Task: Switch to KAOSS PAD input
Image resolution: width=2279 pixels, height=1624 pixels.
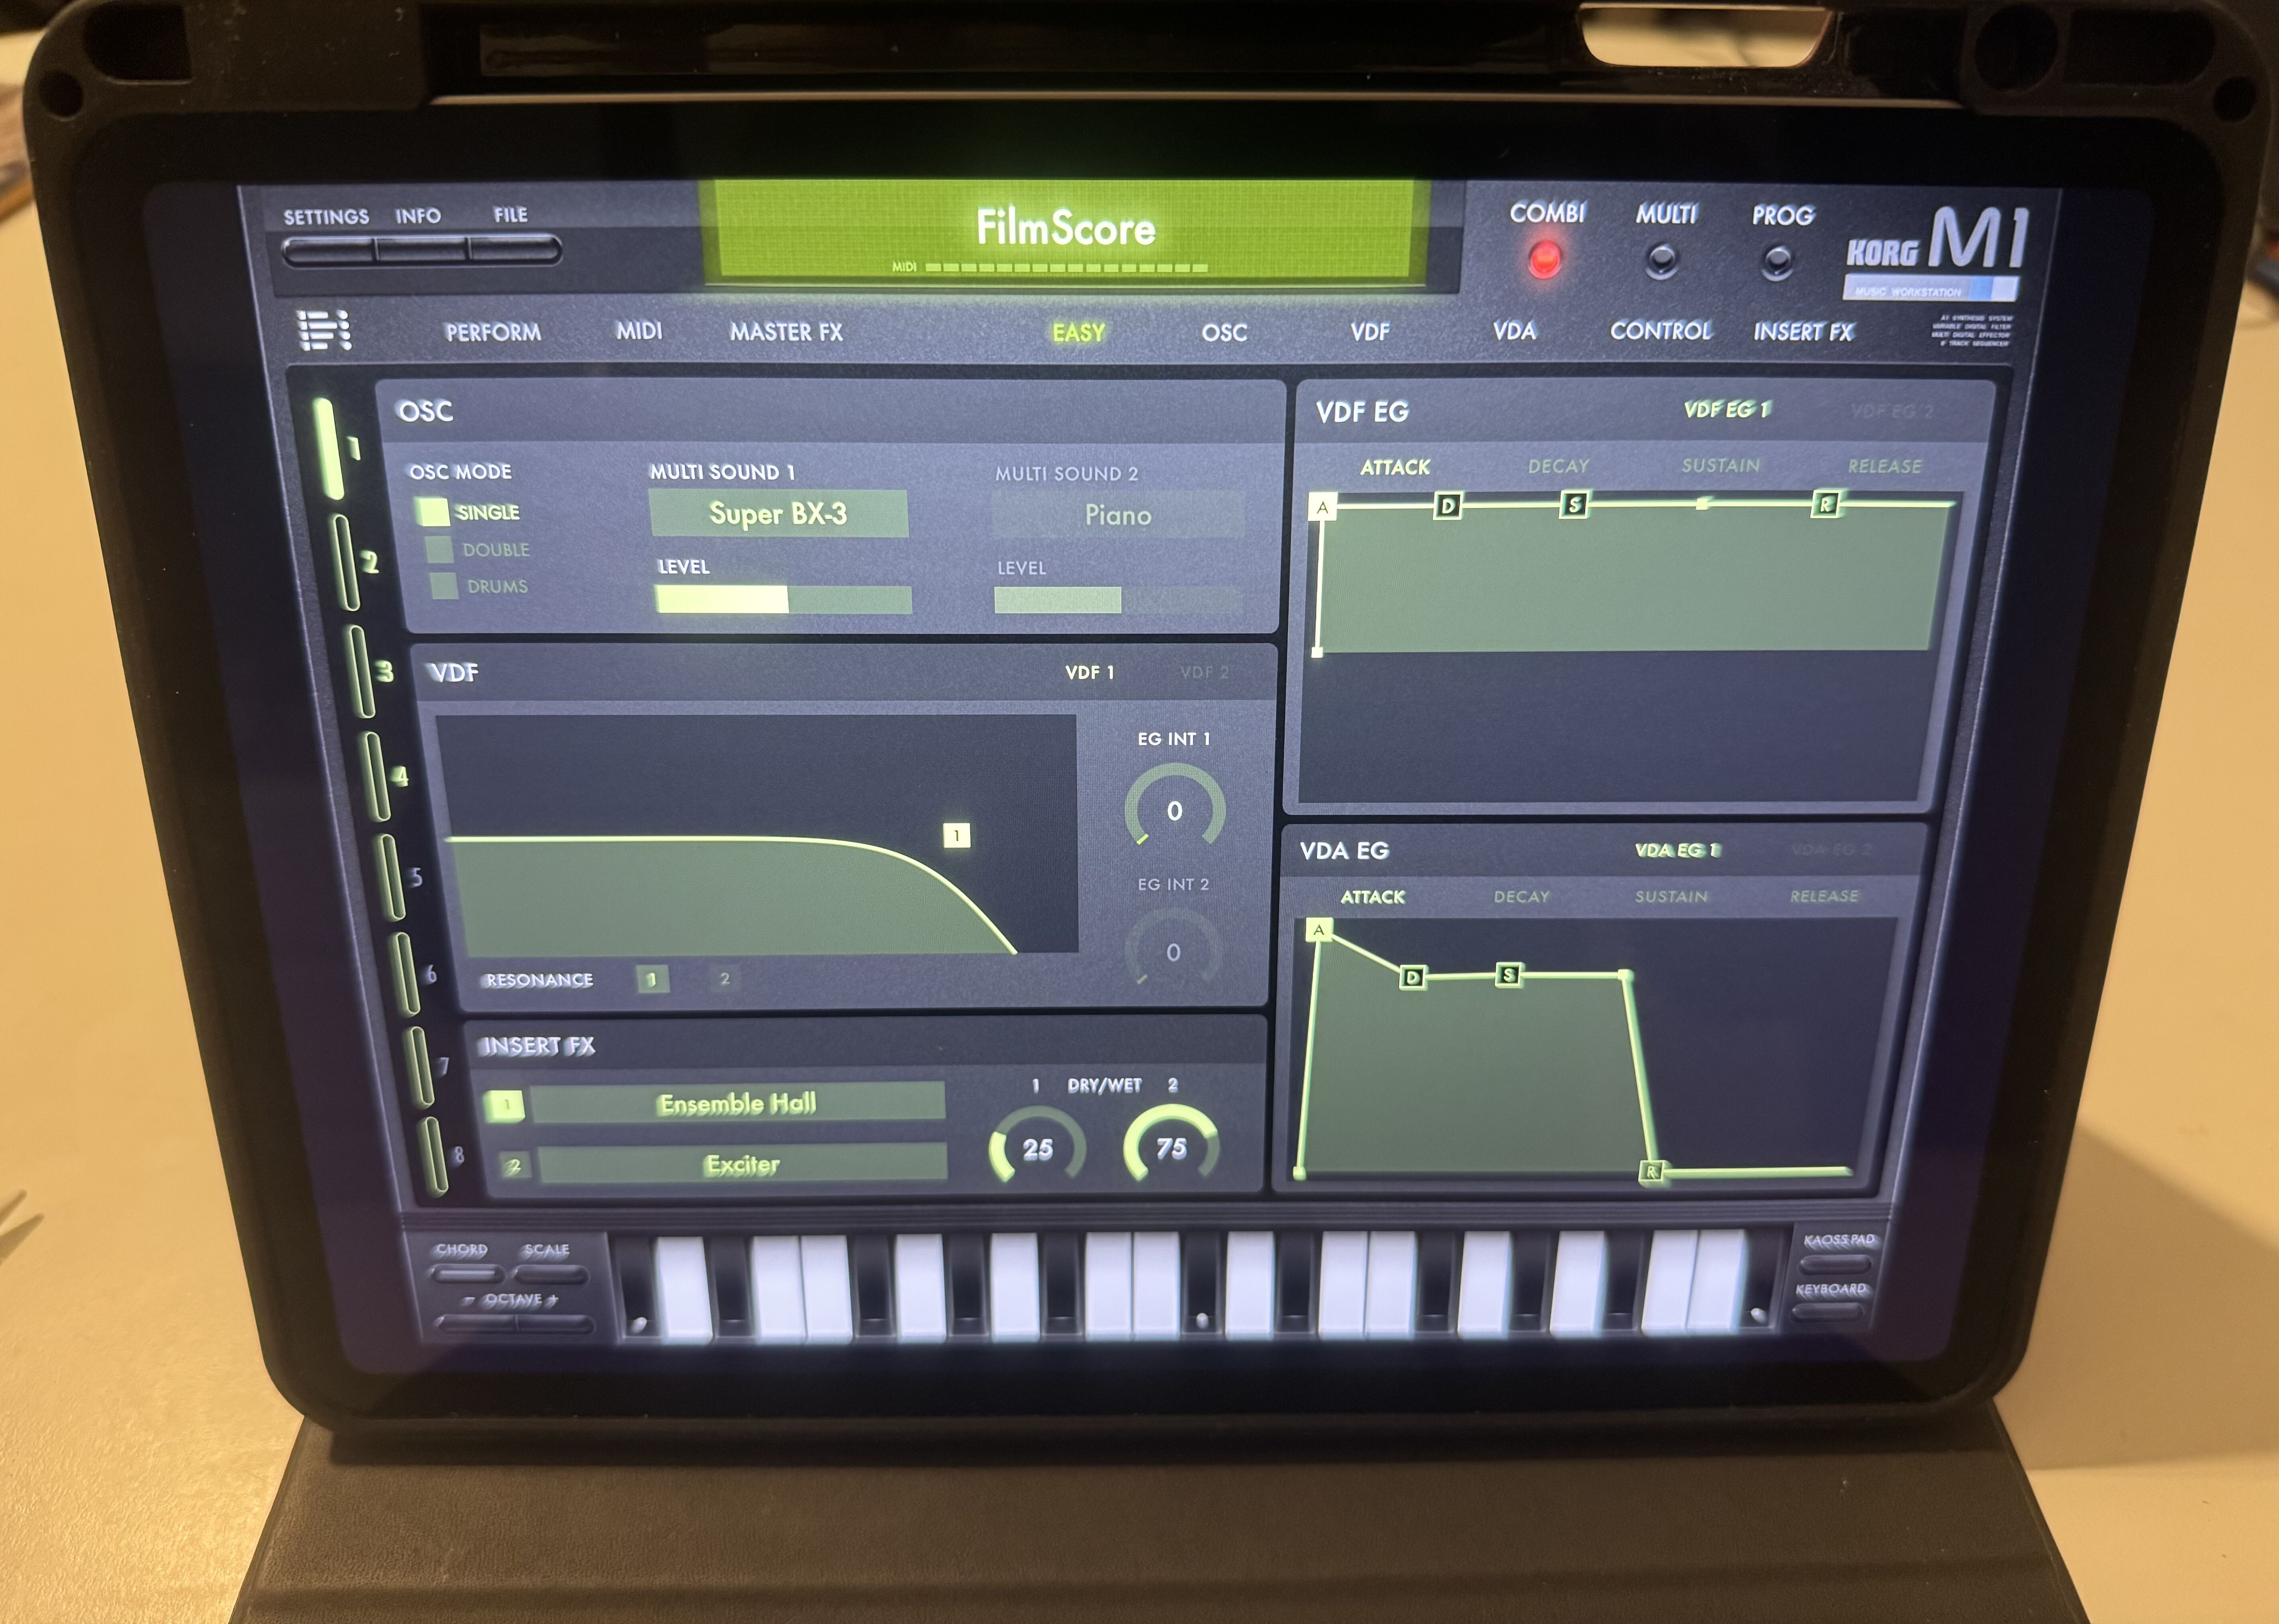Action: tap(1835, 1264)
